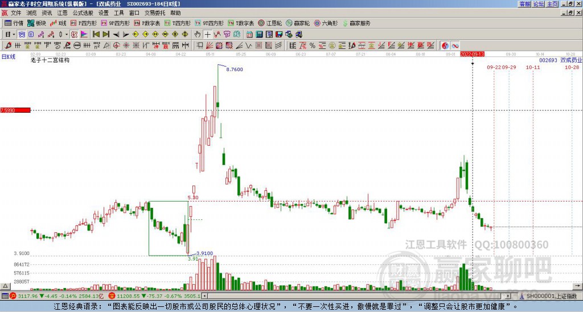
Task: Open the 工具 menu
Action: coord(118,13)
